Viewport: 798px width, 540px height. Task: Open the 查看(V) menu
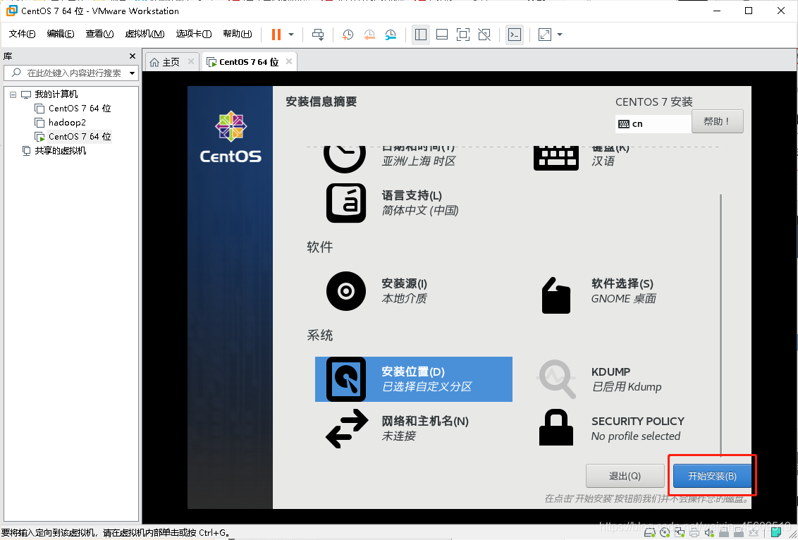(99, 34)
